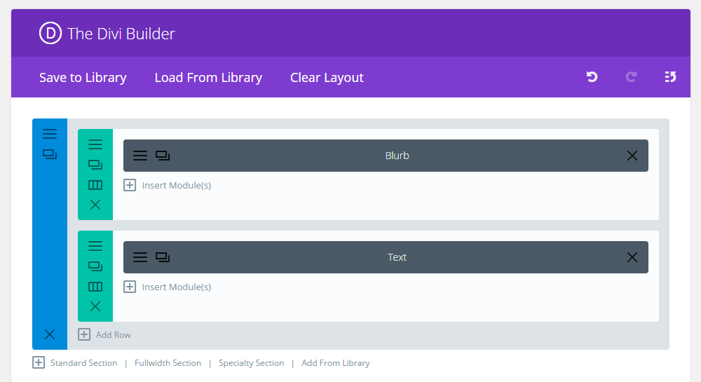Clone the blue section

tap(50, 154)
